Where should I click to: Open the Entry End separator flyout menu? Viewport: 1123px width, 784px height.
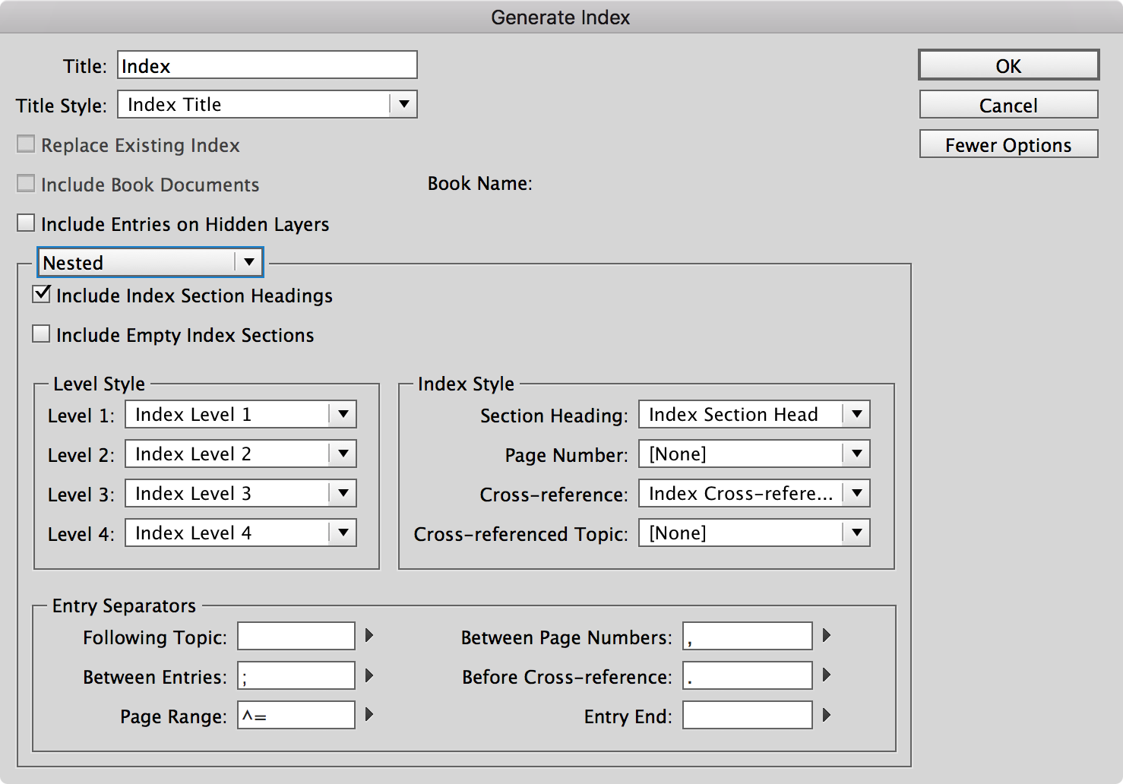[827, 715]
